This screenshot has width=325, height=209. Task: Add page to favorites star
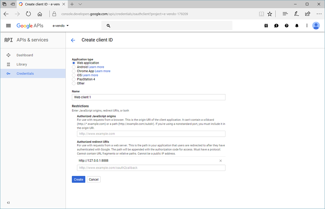[270, 14]
